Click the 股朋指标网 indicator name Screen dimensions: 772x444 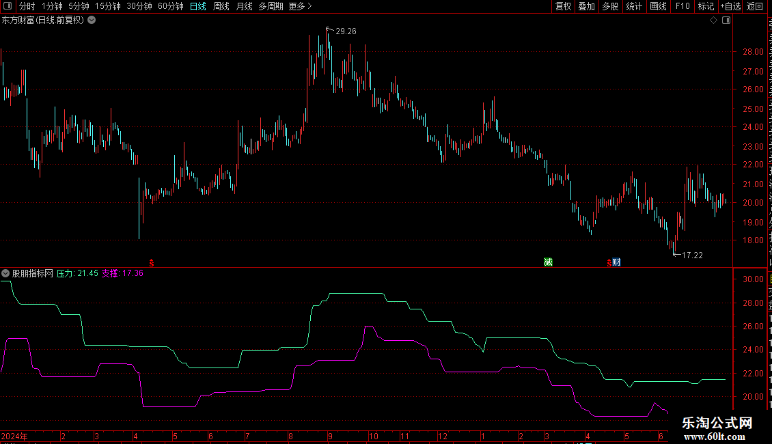[x=33, y=273]
